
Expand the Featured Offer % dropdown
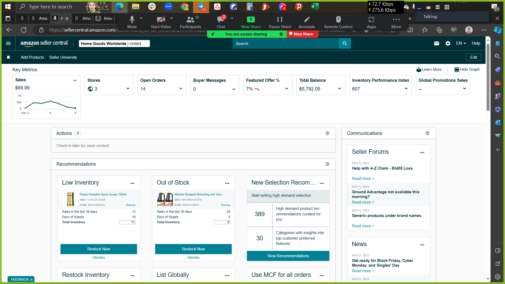point(287,89)
